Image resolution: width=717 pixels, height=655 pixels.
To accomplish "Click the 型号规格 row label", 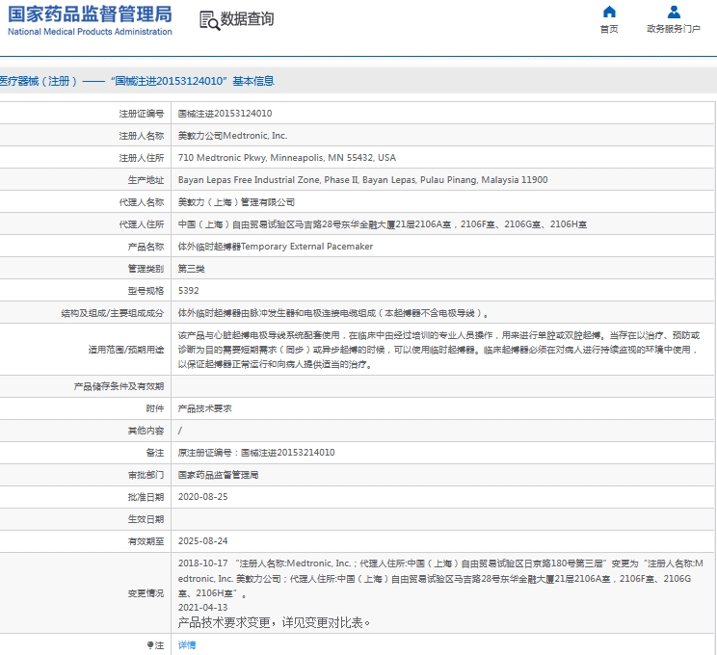I will tap(146, 291).
